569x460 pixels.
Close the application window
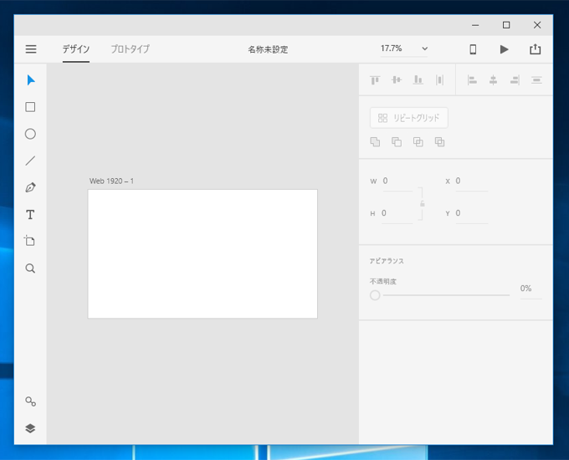coord(537,25)
